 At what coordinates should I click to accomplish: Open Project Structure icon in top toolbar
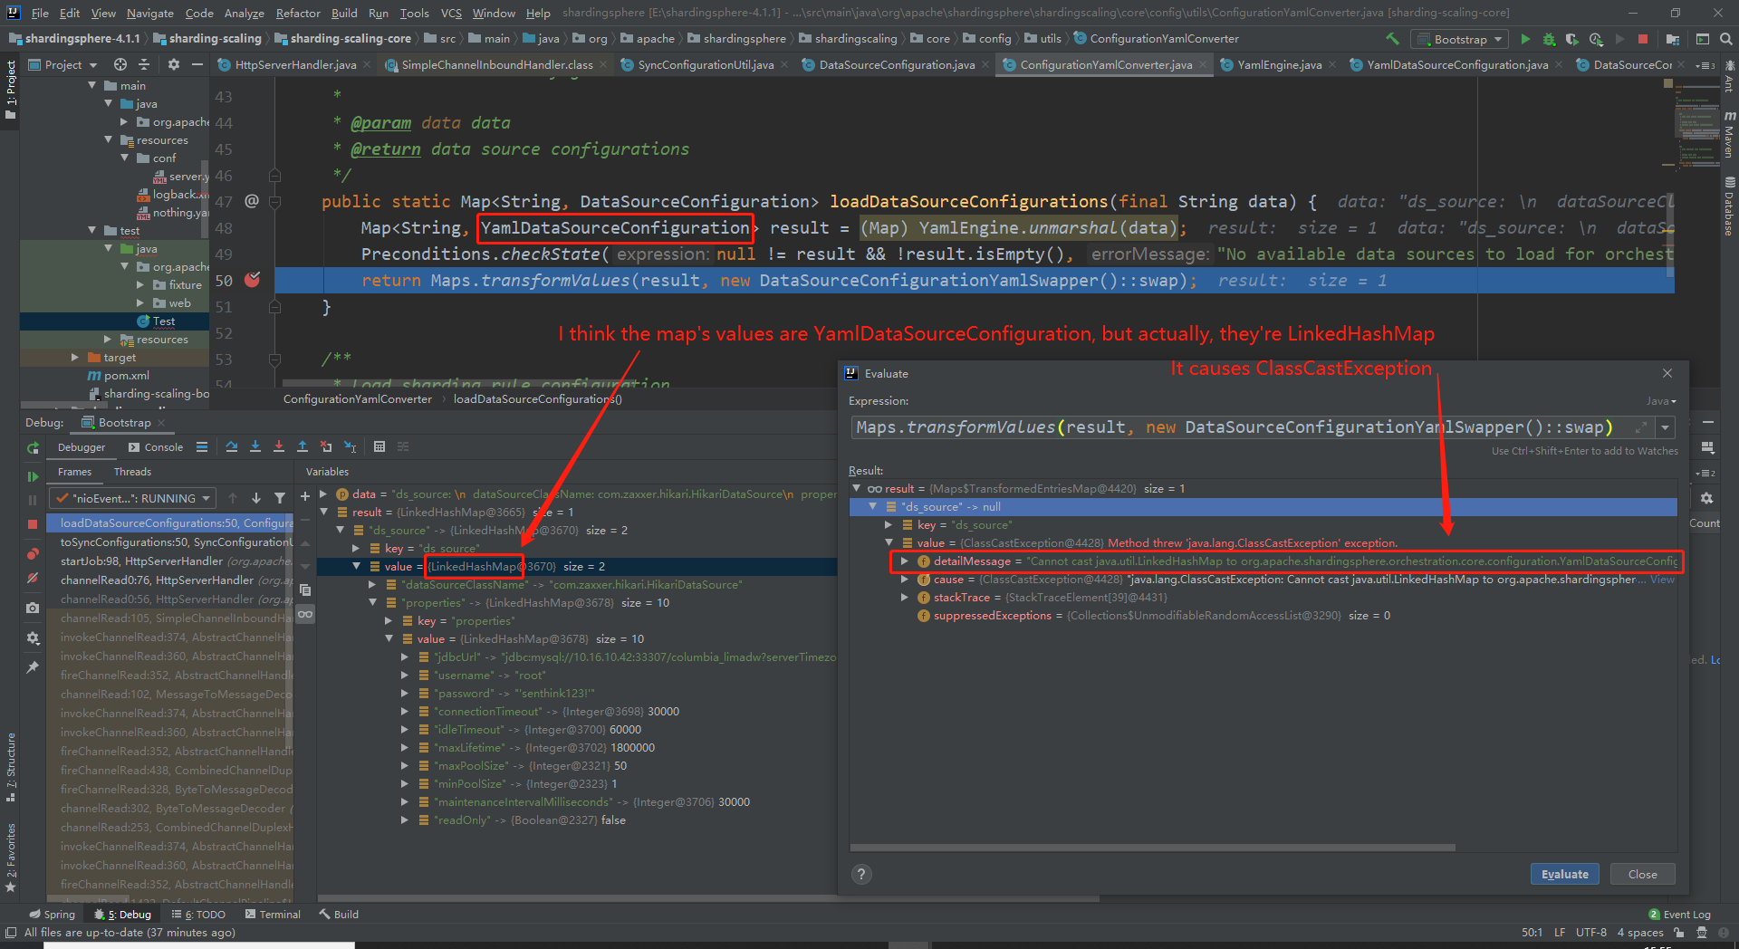1672,39
